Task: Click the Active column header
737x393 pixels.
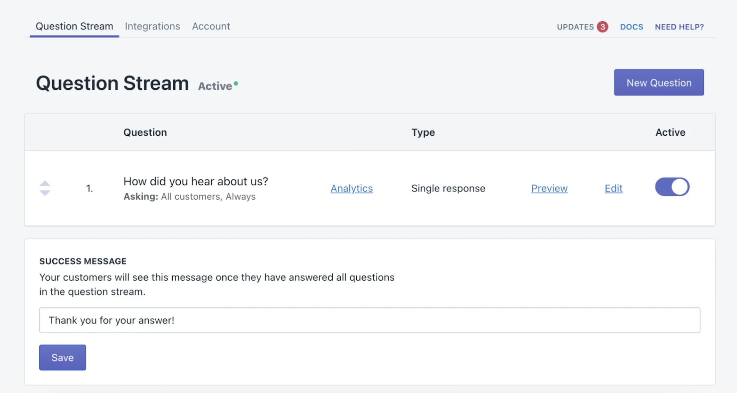Action: 670,132
